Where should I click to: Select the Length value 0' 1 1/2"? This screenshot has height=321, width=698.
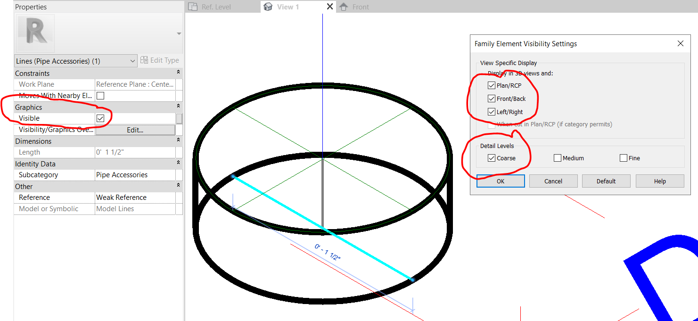pos(135,152)
